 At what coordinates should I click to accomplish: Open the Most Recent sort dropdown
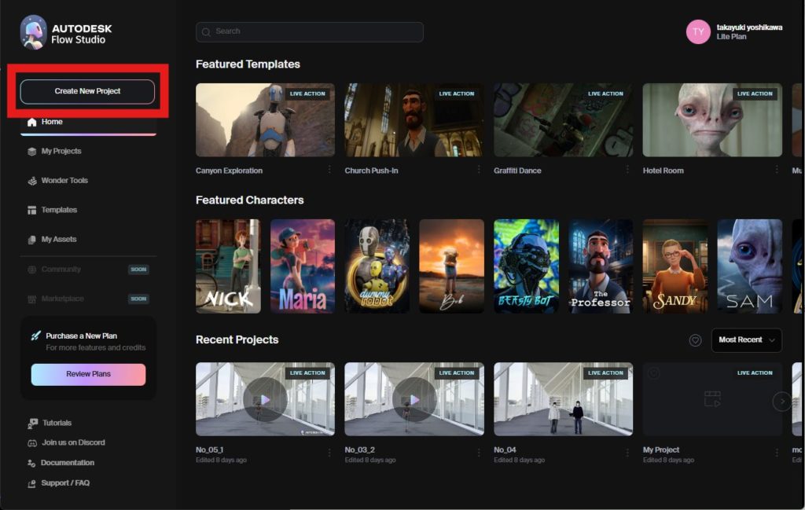coord(746,340)
